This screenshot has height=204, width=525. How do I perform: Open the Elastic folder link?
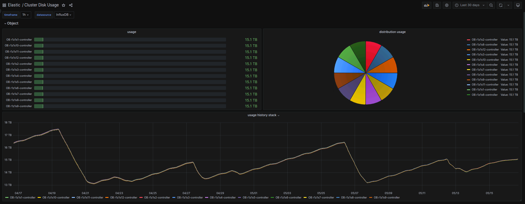click(x=14, y=5)
